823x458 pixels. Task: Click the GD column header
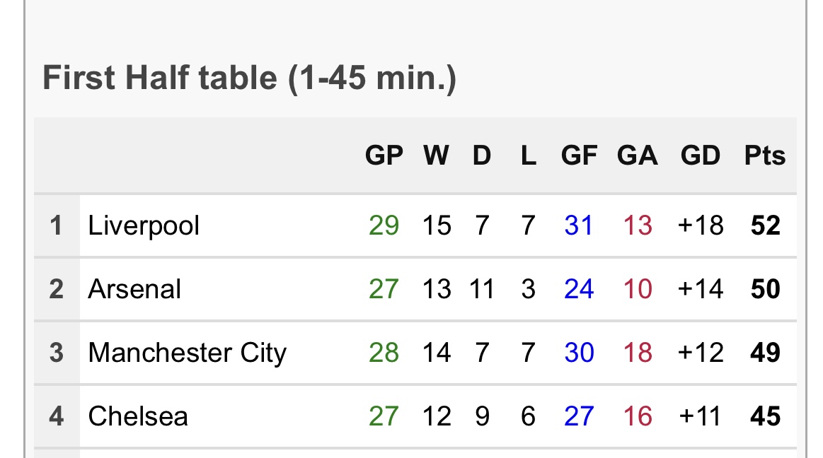pyautogui.click(x=701, y=155)
